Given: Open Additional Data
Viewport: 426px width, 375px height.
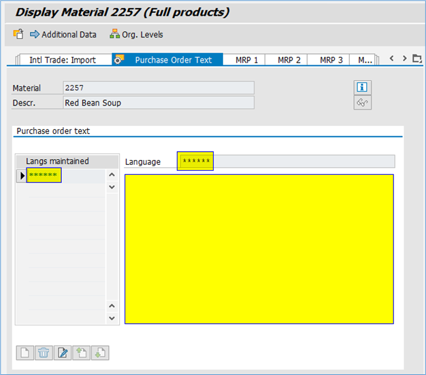Looking at the screenshot, I should (63, 35).
